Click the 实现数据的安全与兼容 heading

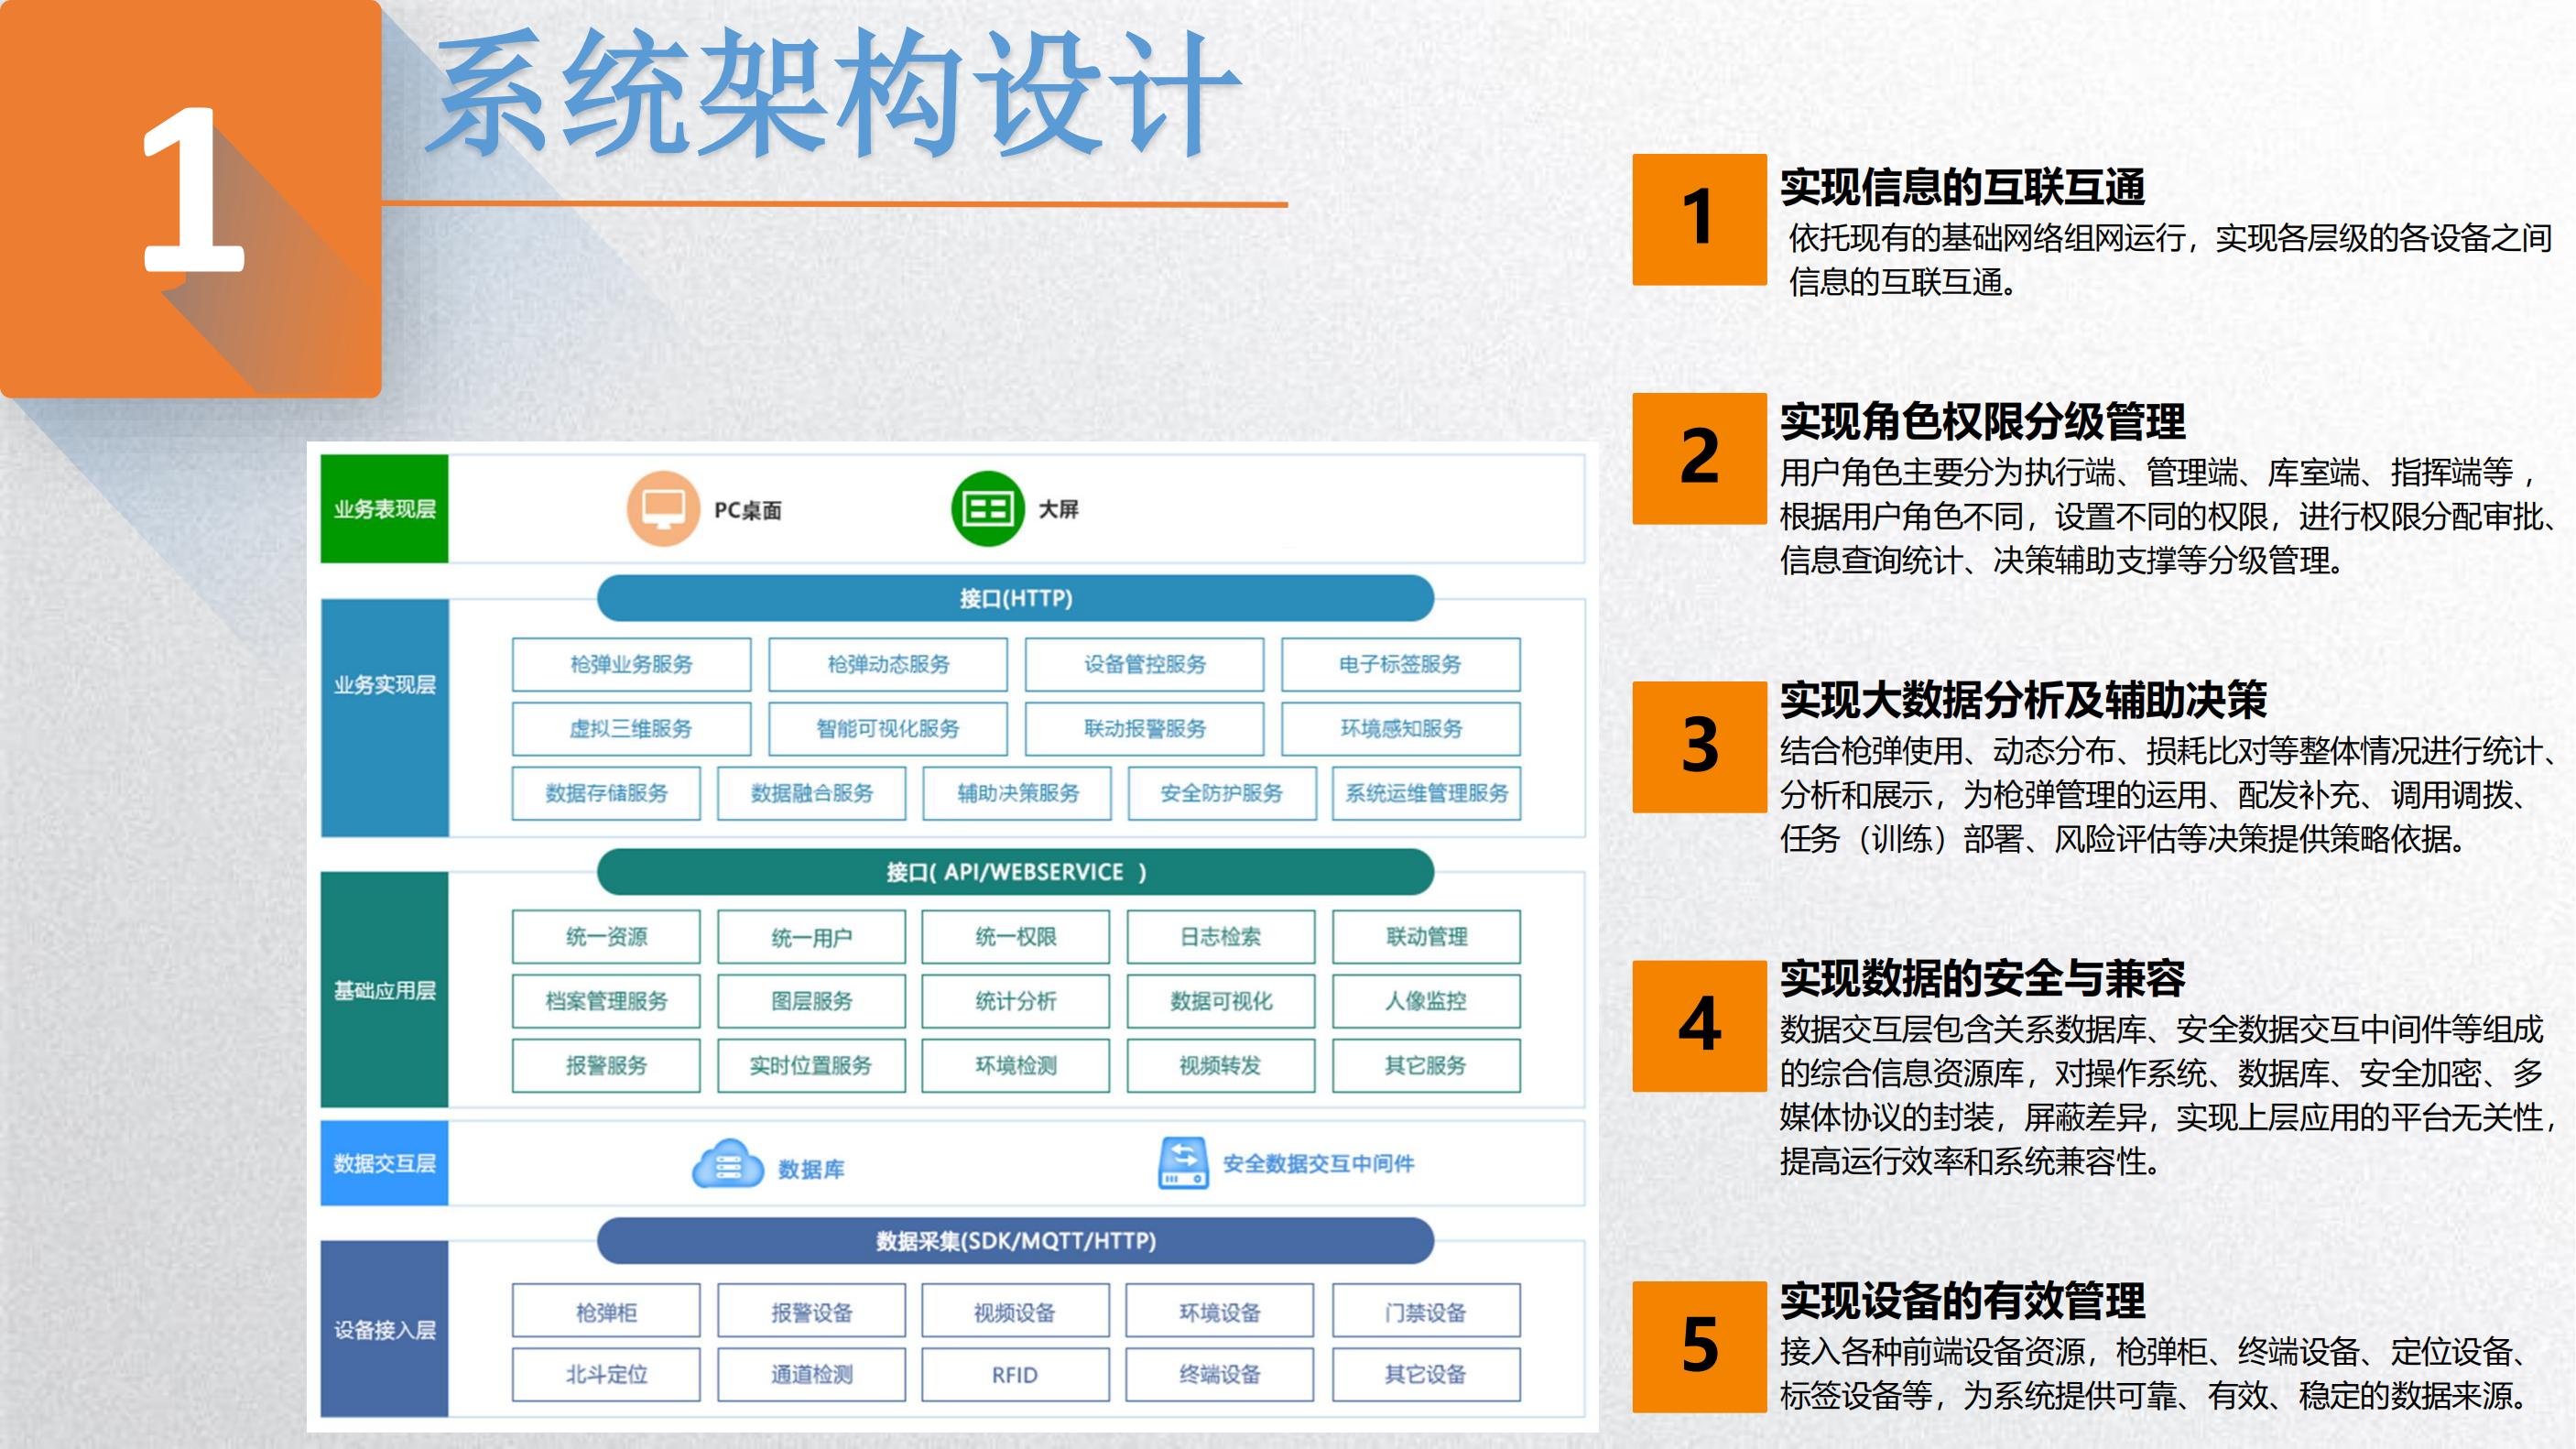pyautogui.click(x=1981, y=978)
